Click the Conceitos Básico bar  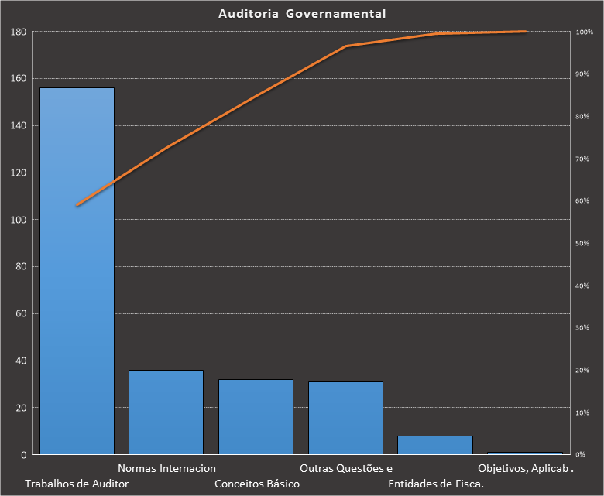pos(256,416)
